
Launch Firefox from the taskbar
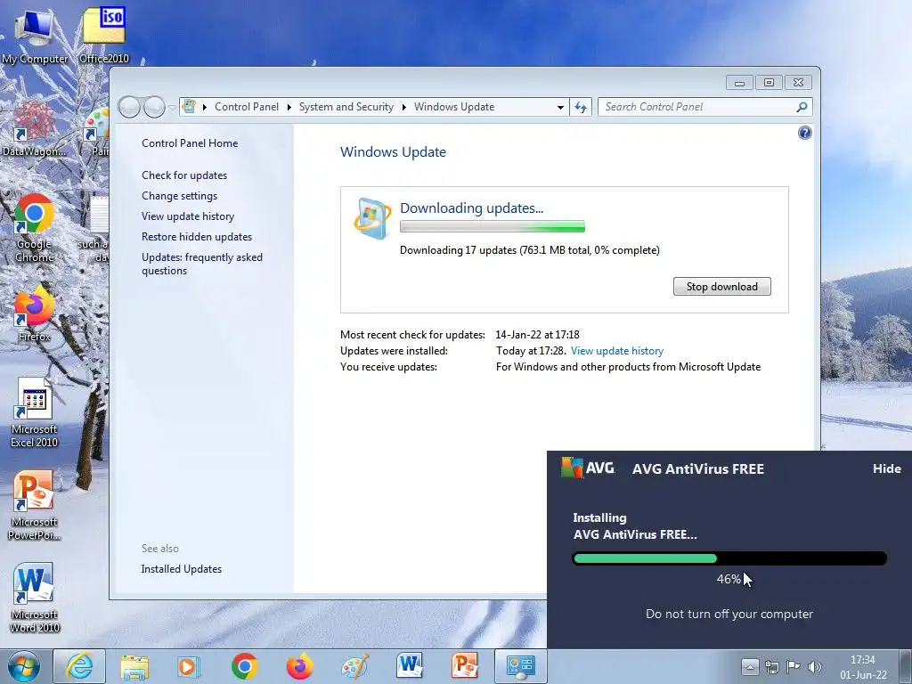(x=299, y=666)
